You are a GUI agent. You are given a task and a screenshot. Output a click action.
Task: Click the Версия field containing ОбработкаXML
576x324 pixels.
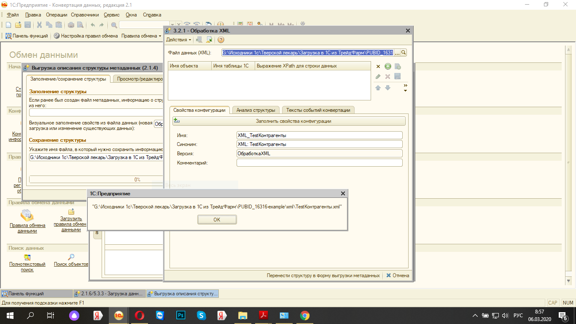click(320, 154)
